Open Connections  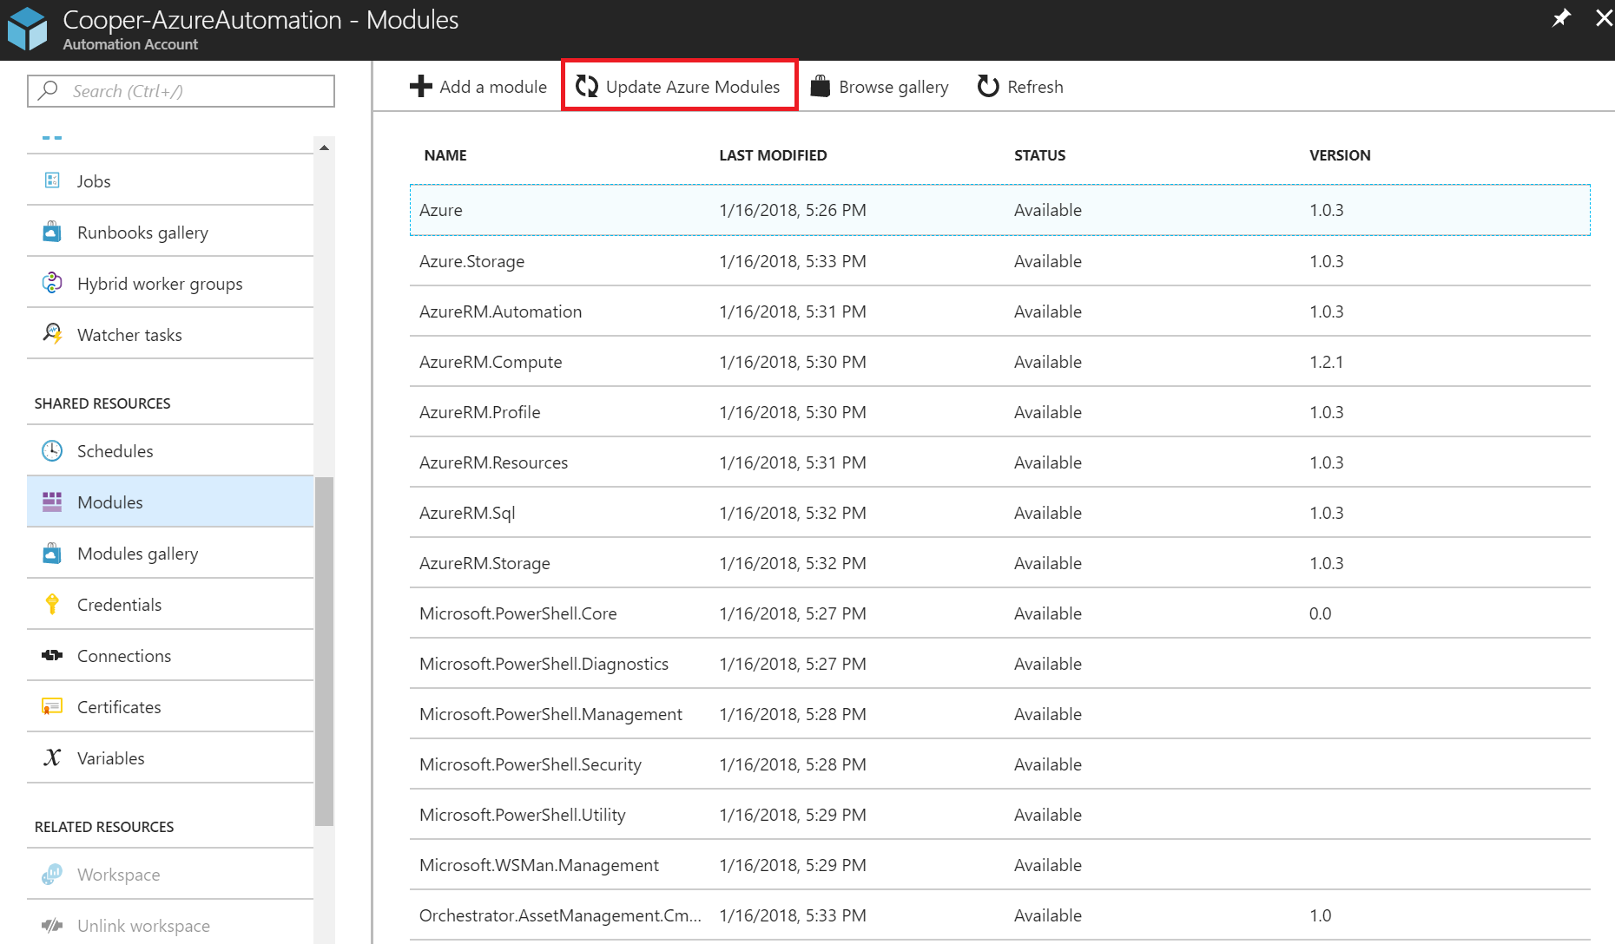(170, 655)
